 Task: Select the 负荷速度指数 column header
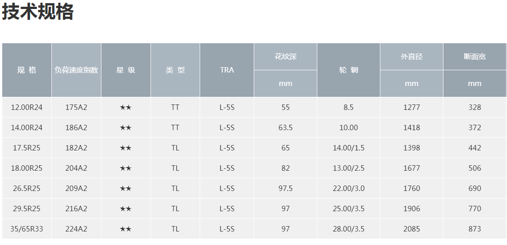point(76,70)
